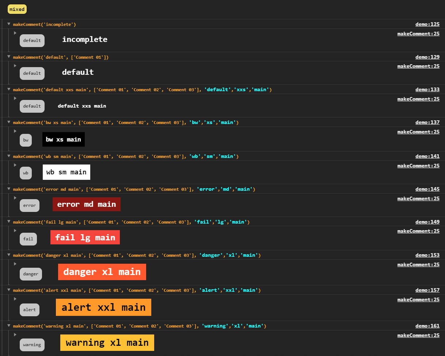445x356 pixels.
Task: Expand the nested arrow above wb badge
Action: pos(15,165)
